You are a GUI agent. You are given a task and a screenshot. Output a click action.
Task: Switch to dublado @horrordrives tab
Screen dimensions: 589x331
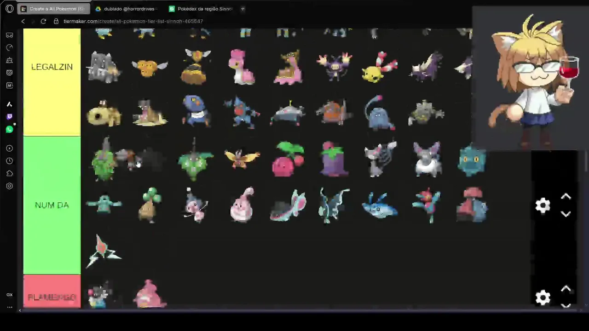point(126,9)
